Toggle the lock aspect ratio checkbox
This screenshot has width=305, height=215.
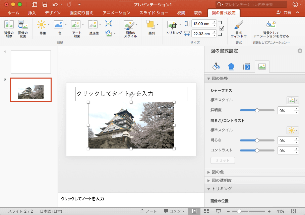[222, 28]
